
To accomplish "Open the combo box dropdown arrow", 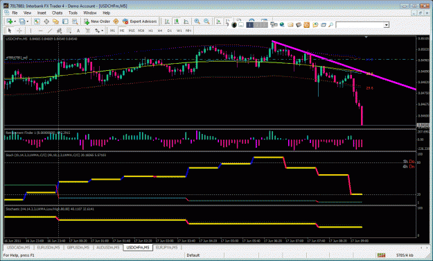I will click(x=387, y=25).
